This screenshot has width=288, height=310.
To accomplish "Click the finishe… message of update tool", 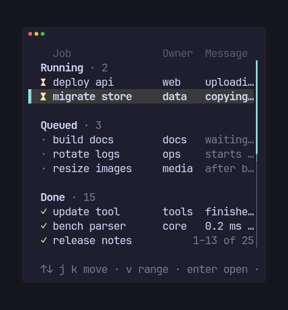I will tap(229, 211).
